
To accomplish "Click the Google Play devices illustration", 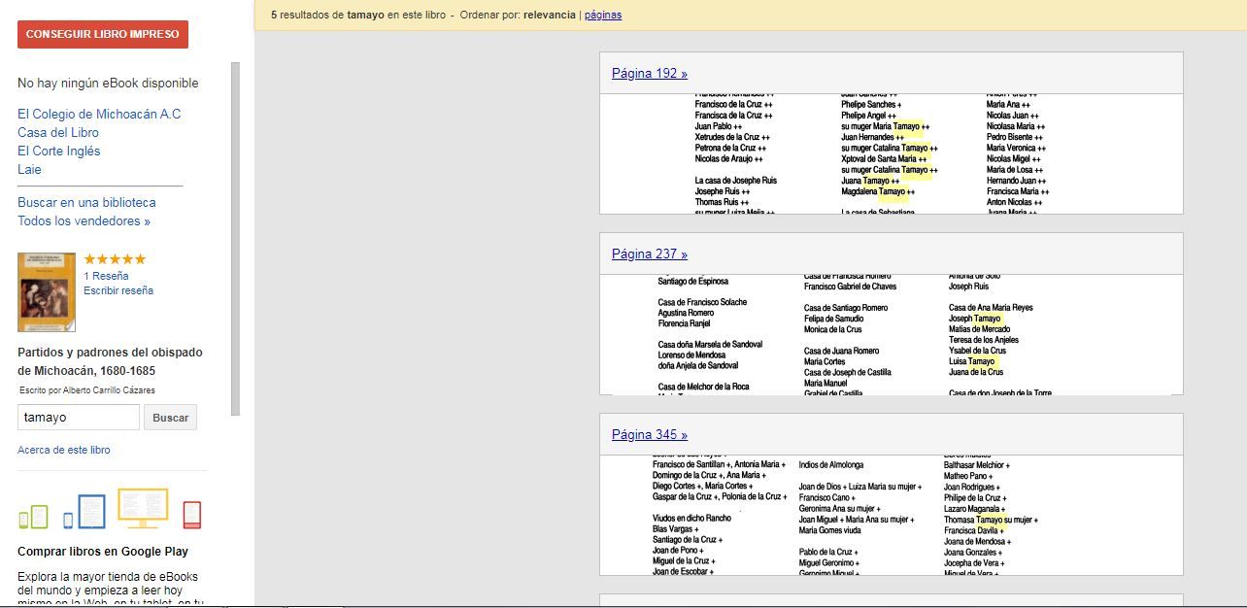I will 110,509.
